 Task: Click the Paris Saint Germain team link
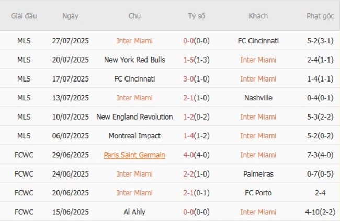(134, 155)
